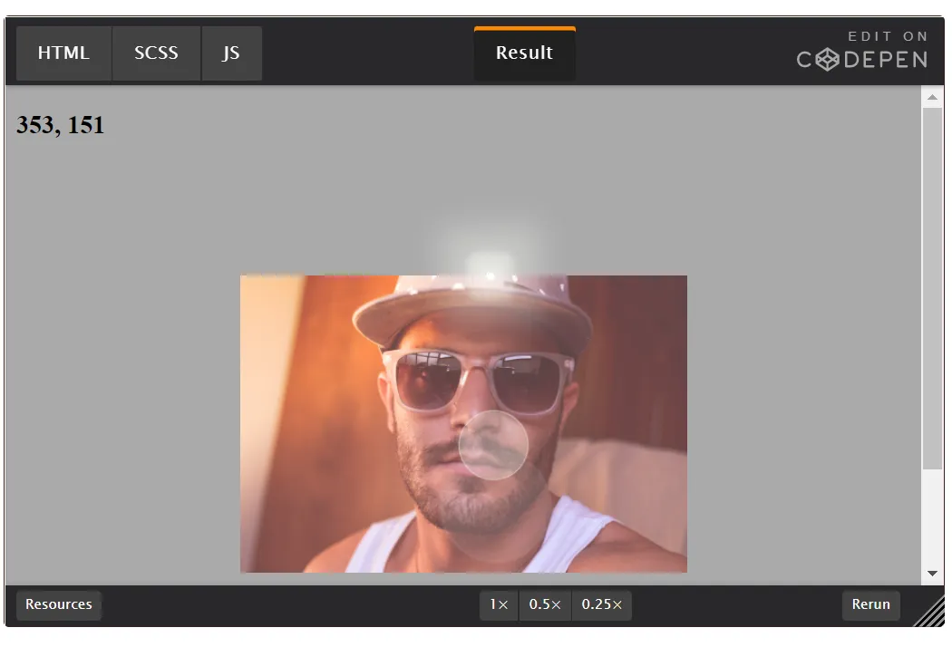Set preview zoom to 0.25×
Image resolution: width=952 pixels, height=647 pixels.
pyautogui.click(x=602, y=605)
